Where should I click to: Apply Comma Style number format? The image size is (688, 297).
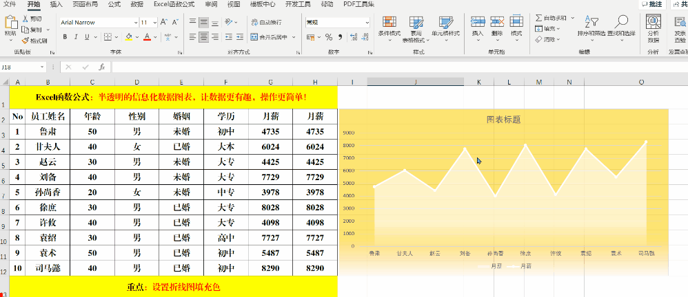pyautogui.click(x=340, y=37)
